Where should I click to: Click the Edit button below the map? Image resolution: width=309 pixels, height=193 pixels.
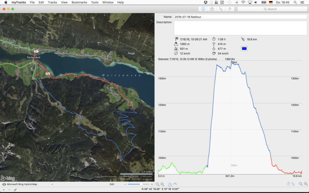click(112, 185)
